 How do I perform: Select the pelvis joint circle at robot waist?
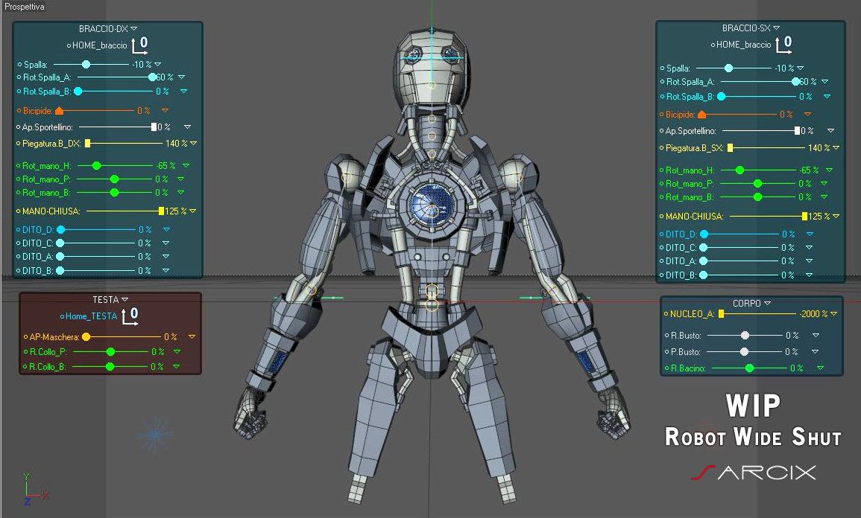(432, 304)
